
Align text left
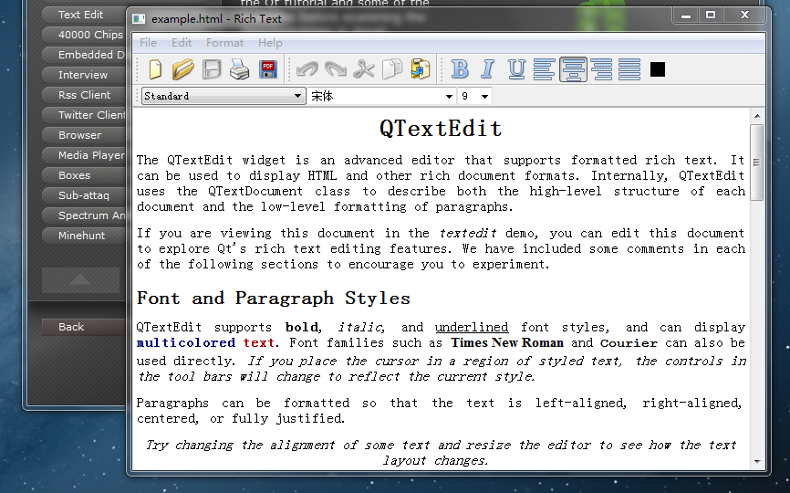(x=544, y=69)
